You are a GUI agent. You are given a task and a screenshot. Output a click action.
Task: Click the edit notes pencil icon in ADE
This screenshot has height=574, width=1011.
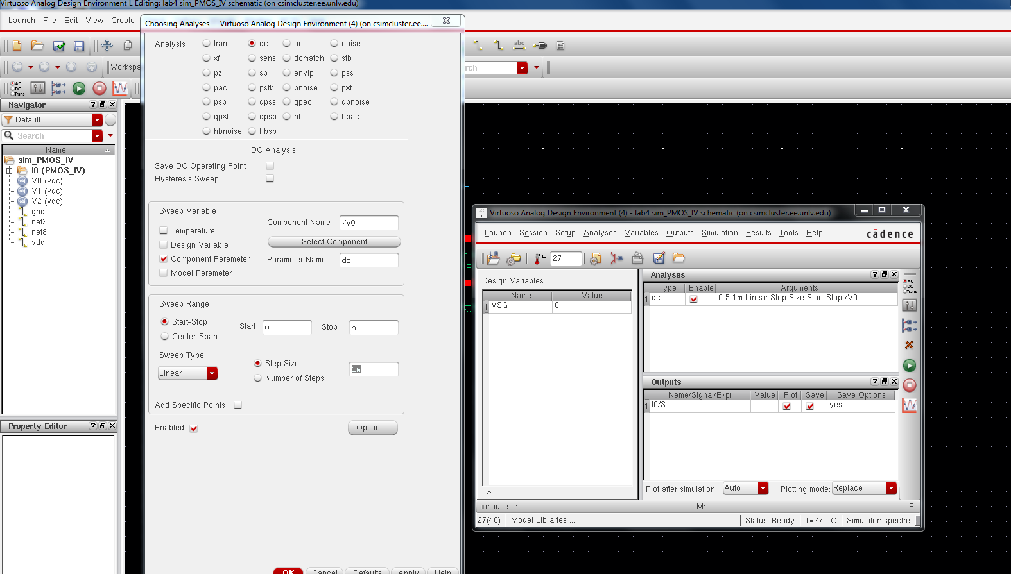click(x=659, y=258)
